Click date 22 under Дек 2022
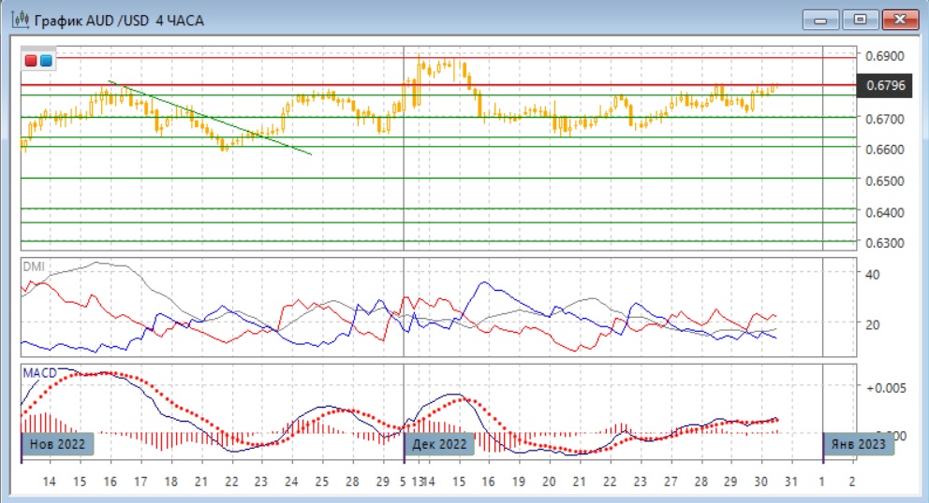The image size is (929, 503). click(x=610, y=482)
